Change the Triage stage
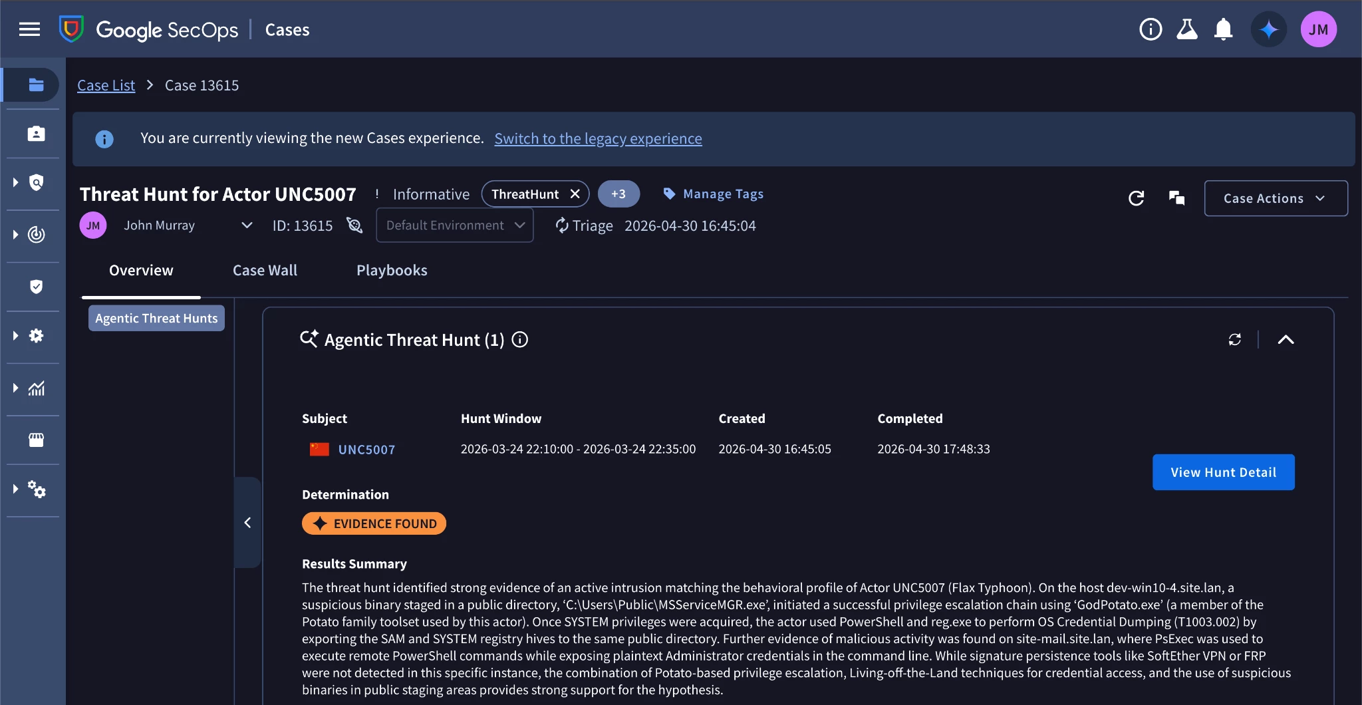1362x705 pixels. (x=584, y=225)
